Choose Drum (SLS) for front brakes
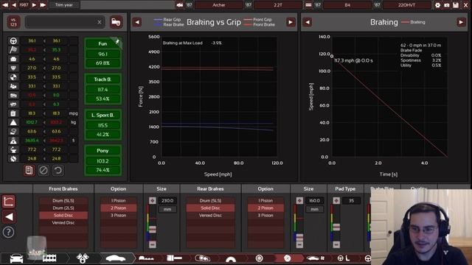This screenshot has width=472, height=265. click(x=63, y=200)
